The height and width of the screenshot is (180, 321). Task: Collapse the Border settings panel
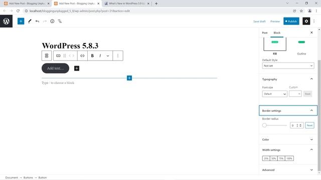[288, 110]
